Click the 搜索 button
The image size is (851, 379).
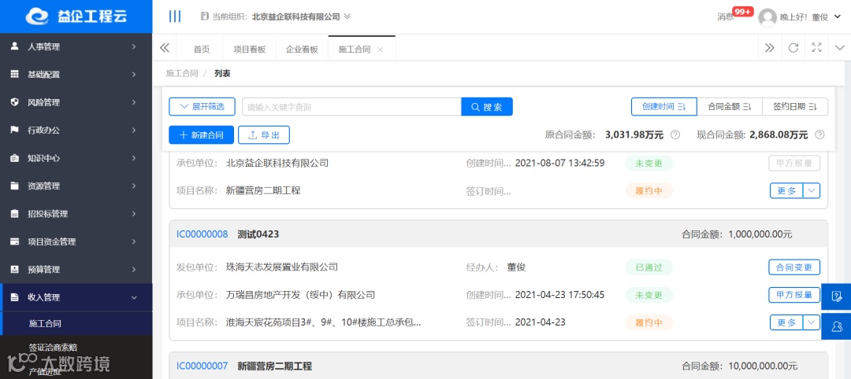click(x=487, y=107)
